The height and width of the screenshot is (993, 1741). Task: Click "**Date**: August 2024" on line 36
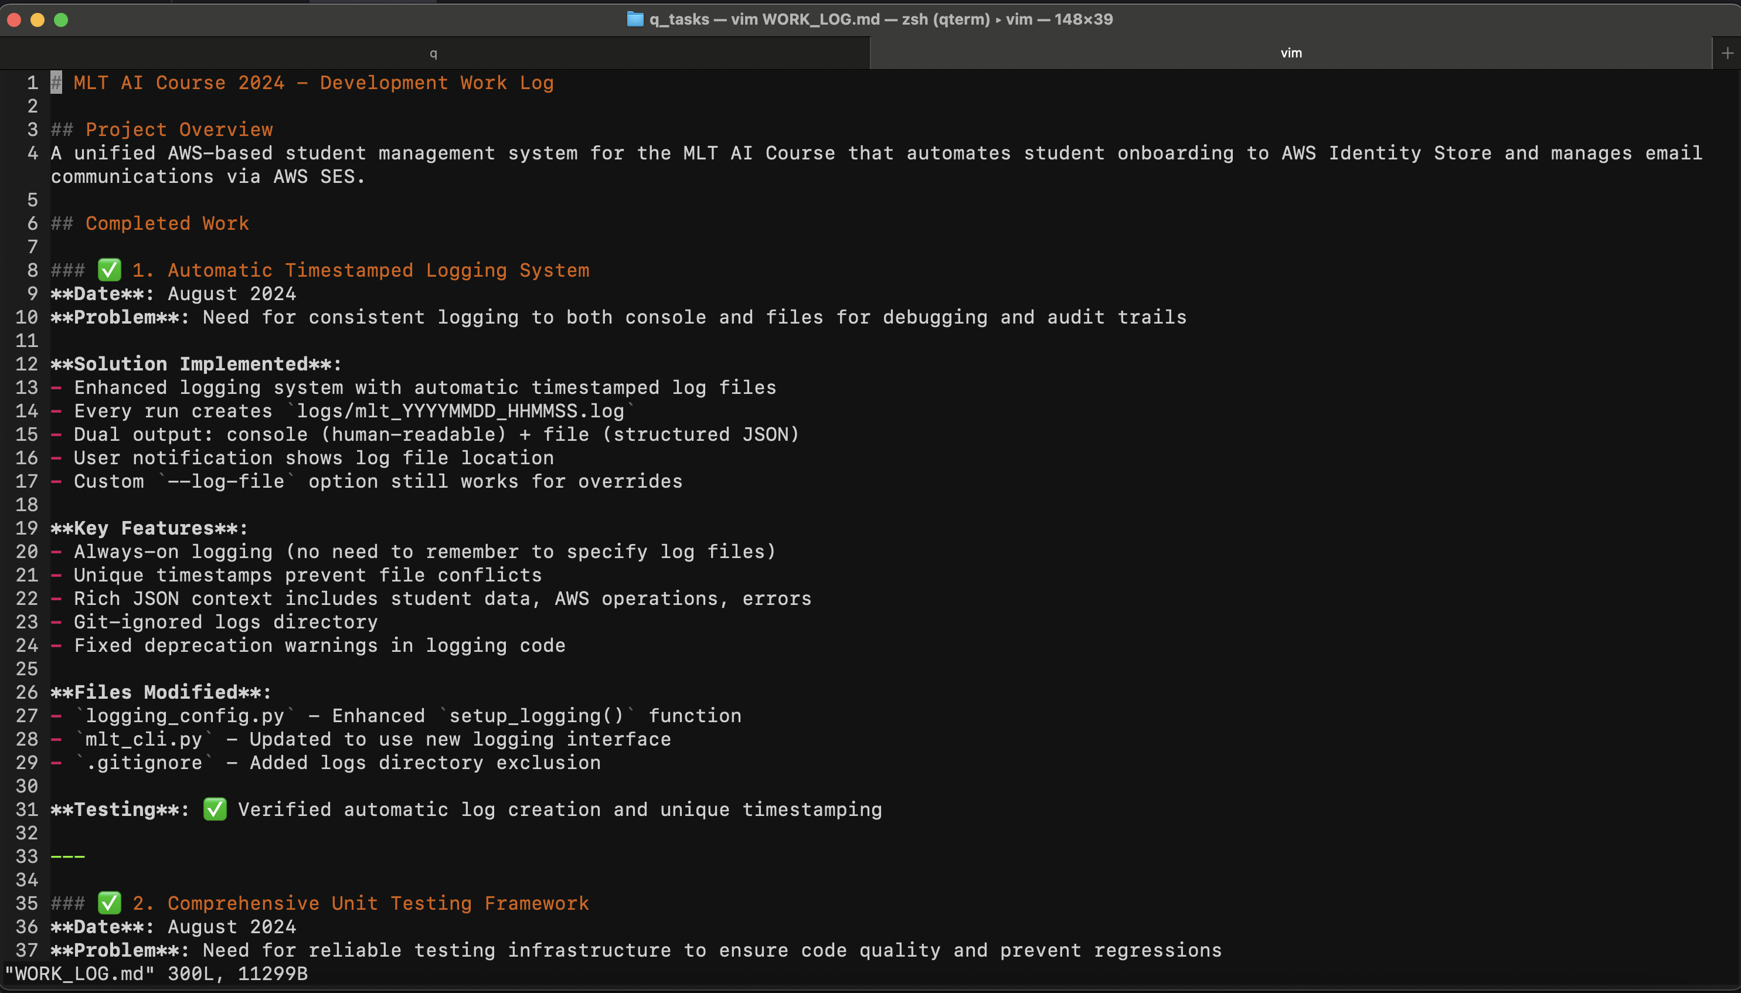point(173,927)
